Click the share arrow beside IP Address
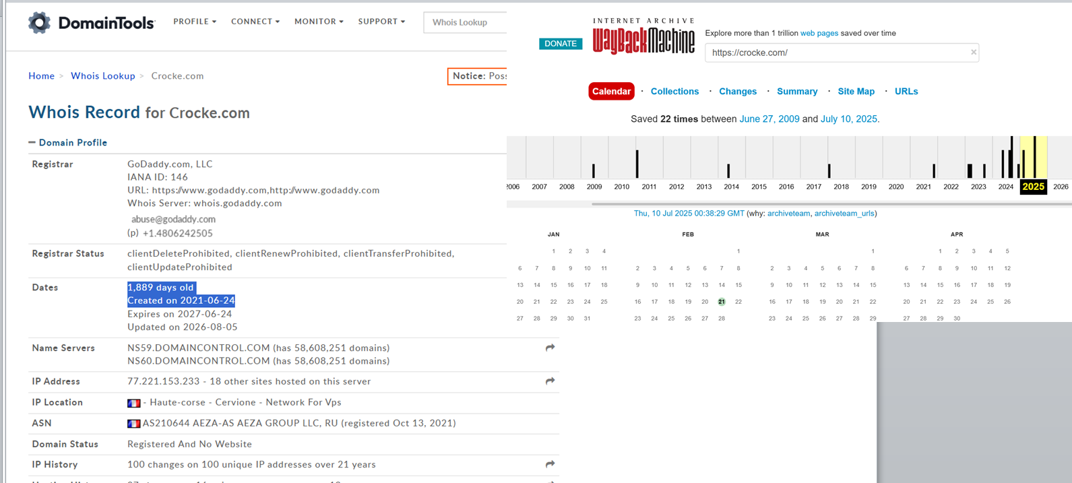Viewport: 1072px width, 483px height. point(550,381)
